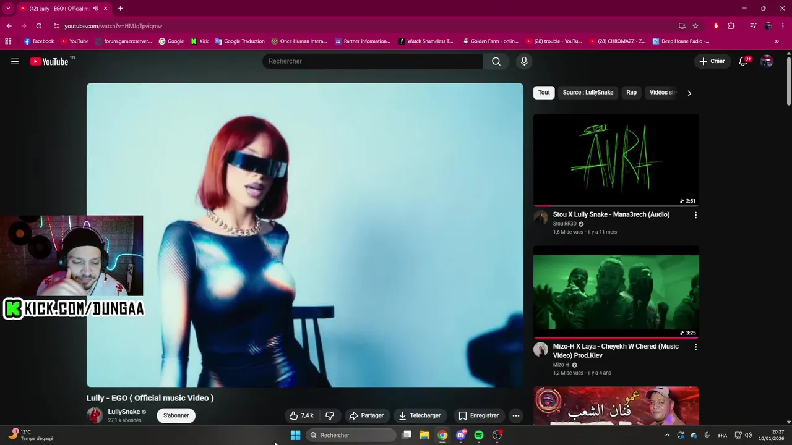Open the Deep House Radio bookmark
792x445 pixels.
680,41
